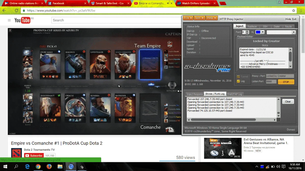Image resolution: width=305 pixels, height=171 pixels.
Task: Switch to the Route tab
Action: tap(288, 26)
